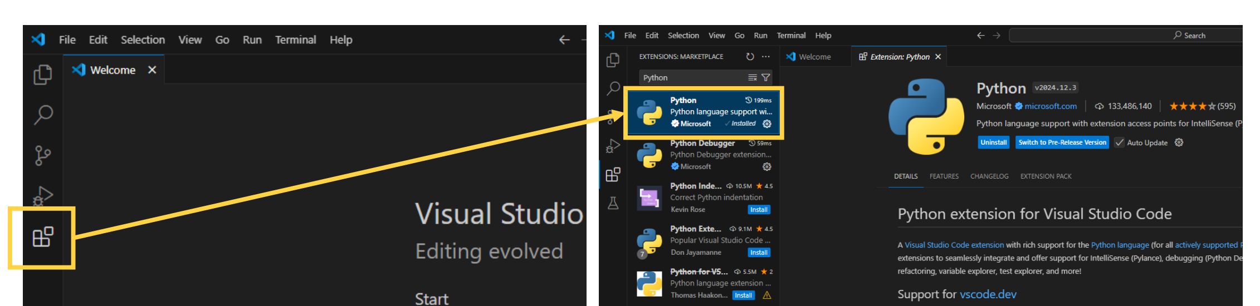This screenshot has height=306, width=1260.
Task: Go back using left window's back arrow
Action: [x=564, y=40]
